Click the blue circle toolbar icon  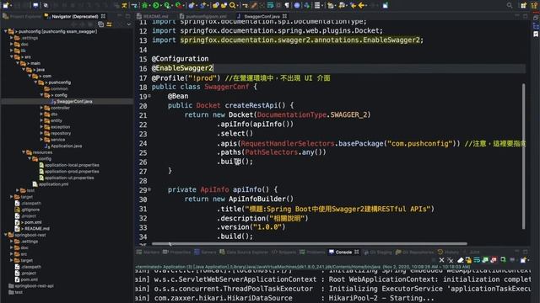click(297, 5)
